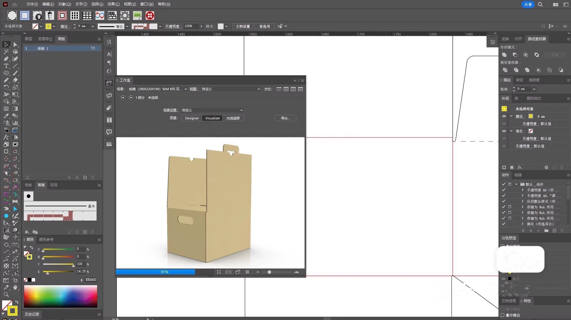Image resolution: width=571 pixels, height=320 pixels.
Task: Toggle checkmark for 简化 (所选项目) action
Action: pyautogui.click(x=504, y=224)
